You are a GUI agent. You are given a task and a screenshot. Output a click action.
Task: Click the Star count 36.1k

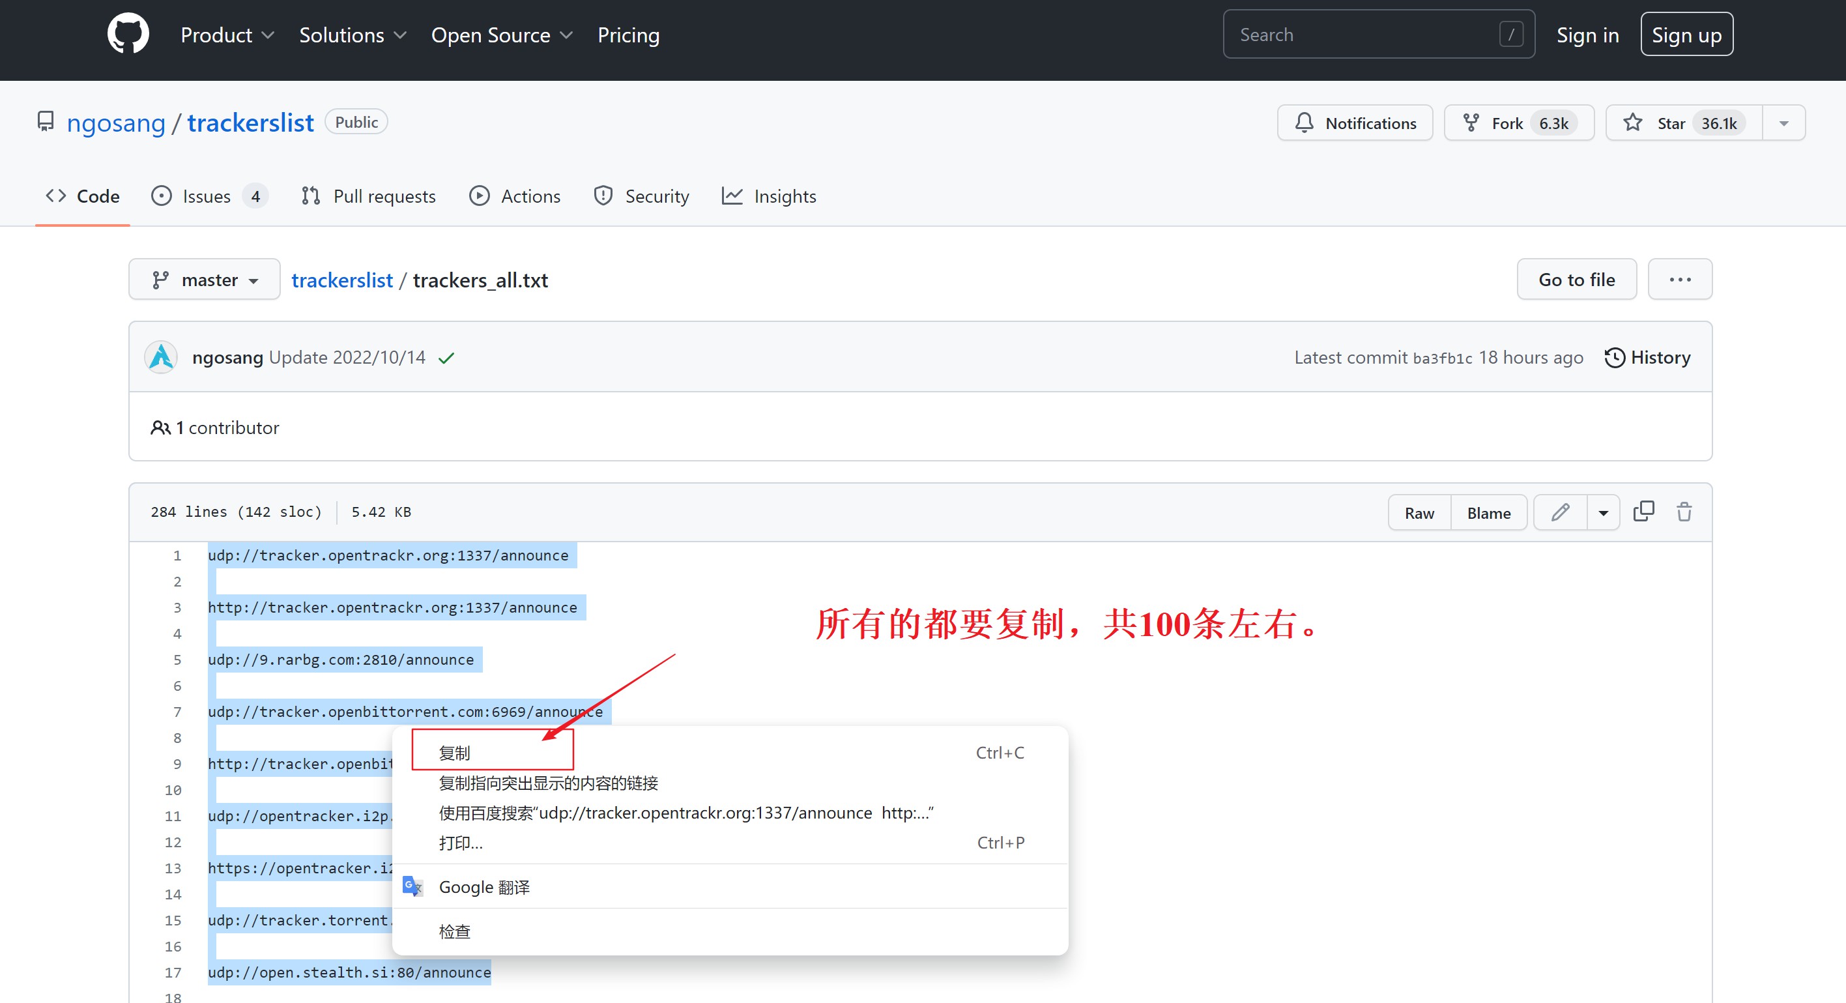pyautogui.click(x=1719, y=123)
